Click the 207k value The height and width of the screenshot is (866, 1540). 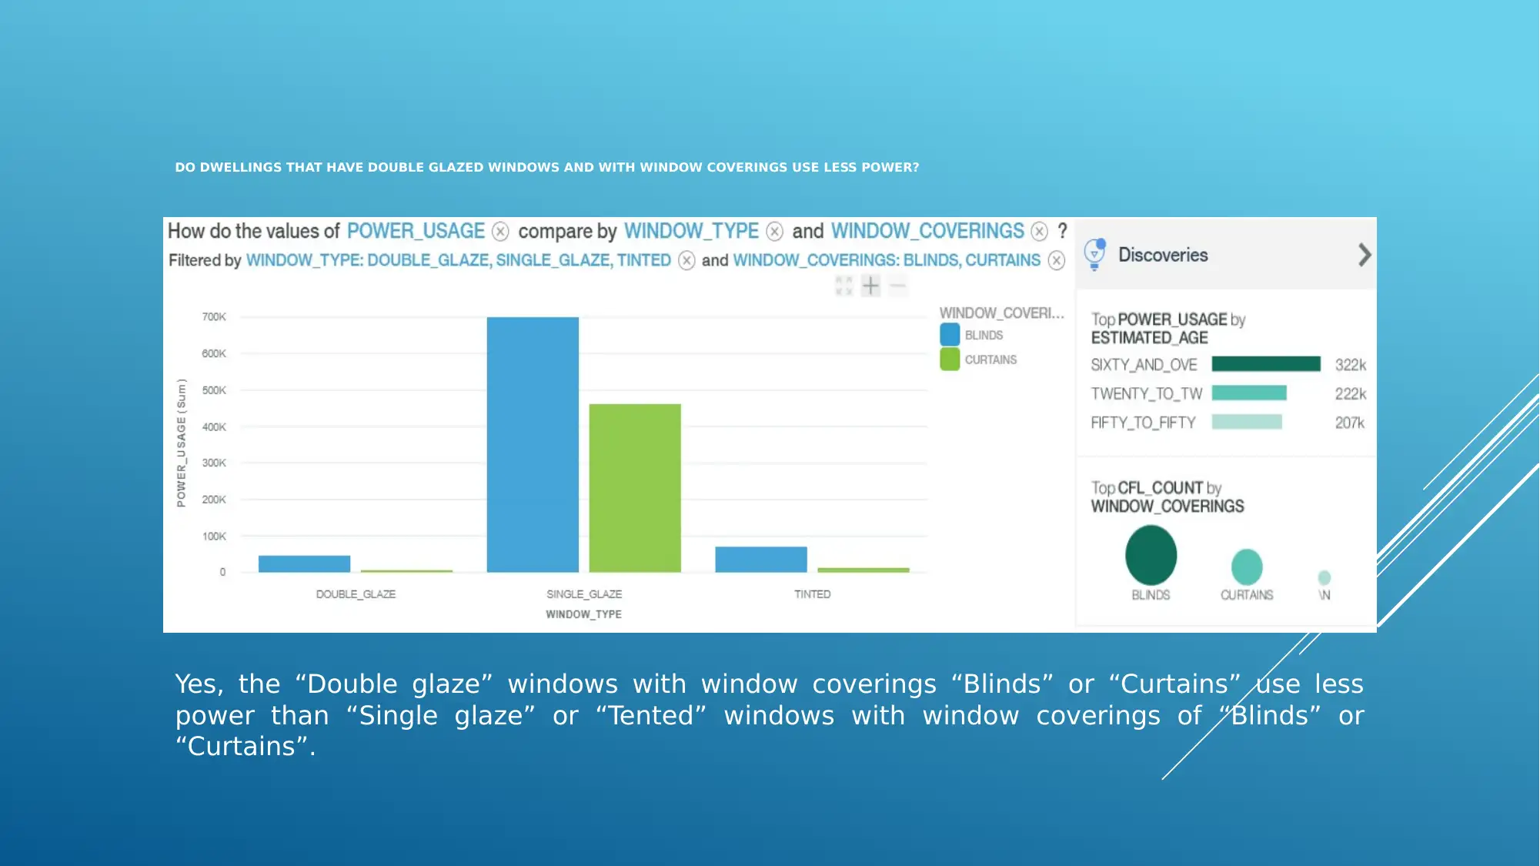pyautogui.click(x=1349, y=423)
